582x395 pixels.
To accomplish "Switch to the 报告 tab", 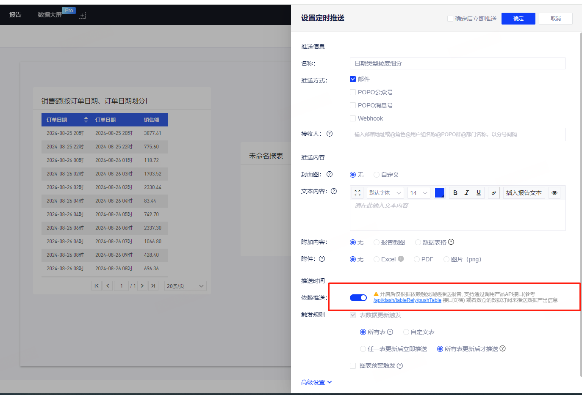I will coord(15,15).
